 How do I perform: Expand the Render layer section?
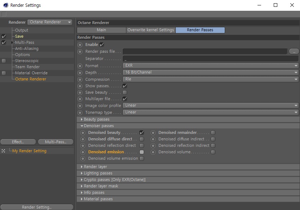pos(188,167)
